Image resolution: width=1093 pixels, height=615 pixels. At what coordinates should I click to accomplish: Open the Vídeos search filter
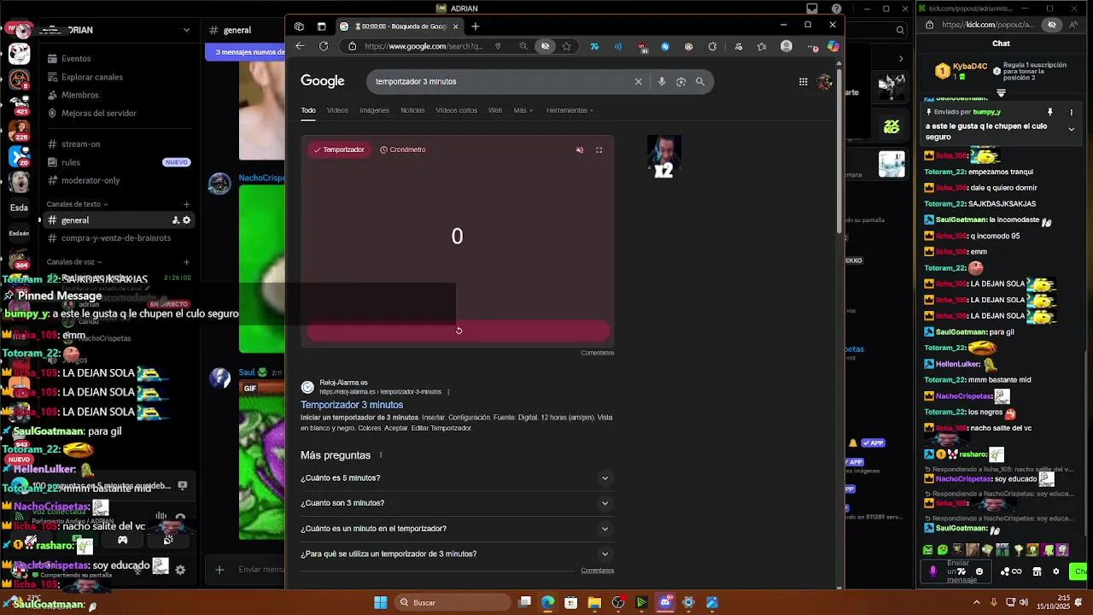[337, 110]
